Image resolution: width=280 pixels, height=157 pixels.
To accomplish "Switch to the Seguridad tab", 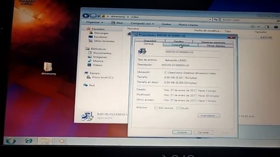I will [x=150, y=41].
